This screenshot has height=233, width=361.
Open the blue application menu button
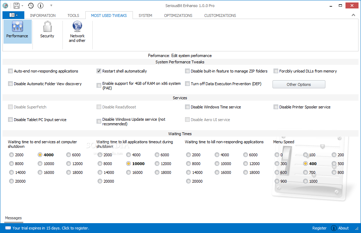click(x=13, y=15)
